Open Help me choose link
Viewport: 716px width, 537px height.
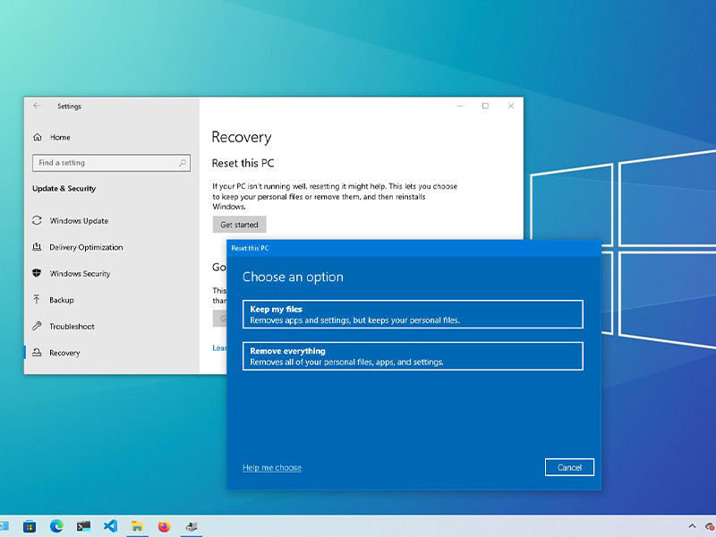[x=272, y=467]
